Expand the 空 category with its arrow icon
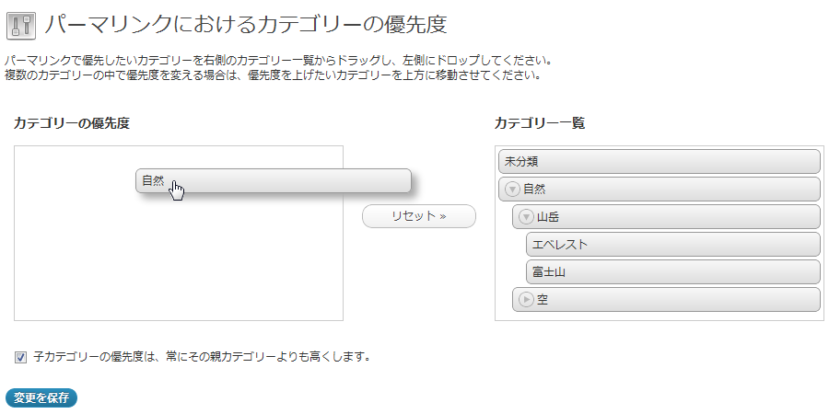The width and height of the screenshot is (829, 414). pyautogui.click(x=526, y=299)
